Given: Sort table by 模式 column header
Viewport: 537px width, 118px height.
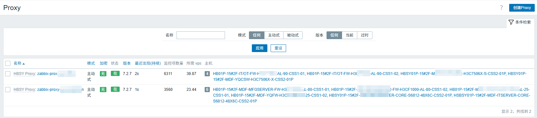Looking at the screenshot, I should coord(91,63).
